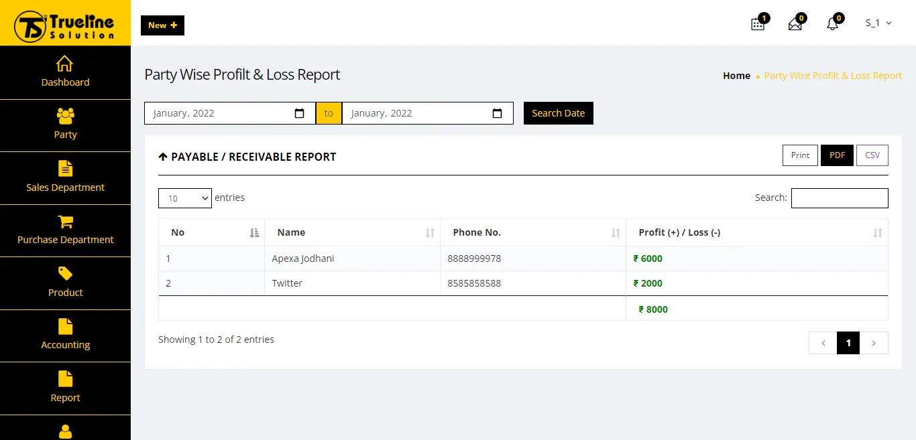The height and width of the screenshot is (440, 916).
Task: Open Accounting menu label
Action: [x=65, y=345]
